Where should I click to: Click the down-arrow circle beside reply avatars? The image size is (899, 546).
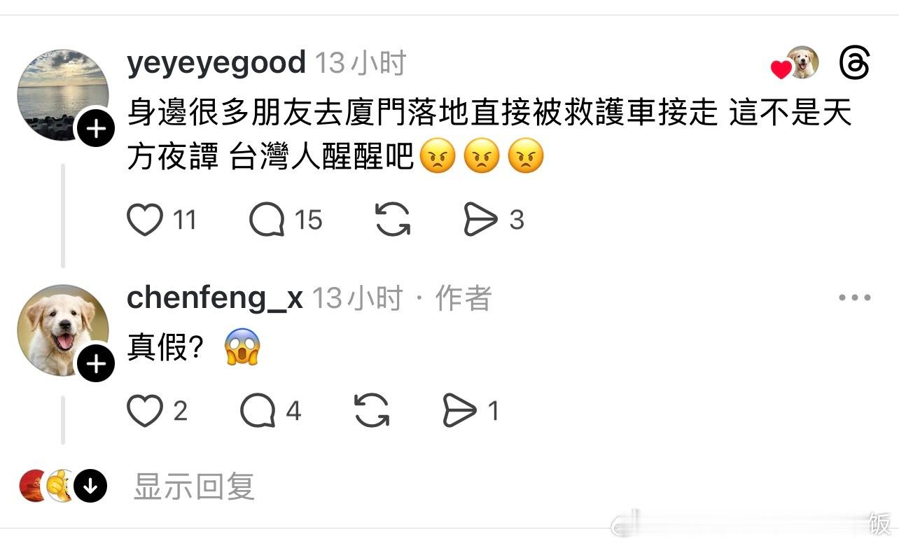[x=90, y=486]
